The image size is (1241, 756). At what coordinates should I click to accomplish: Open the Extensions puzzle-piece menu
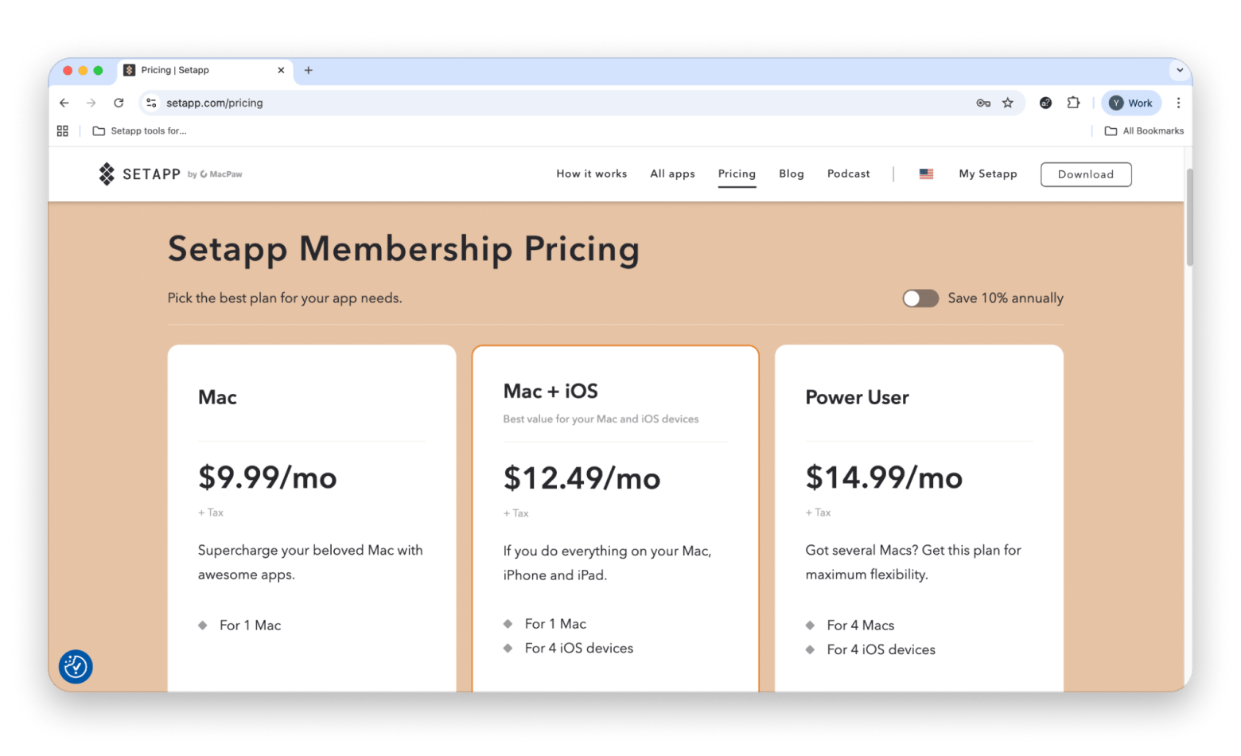coord(1073,103)
